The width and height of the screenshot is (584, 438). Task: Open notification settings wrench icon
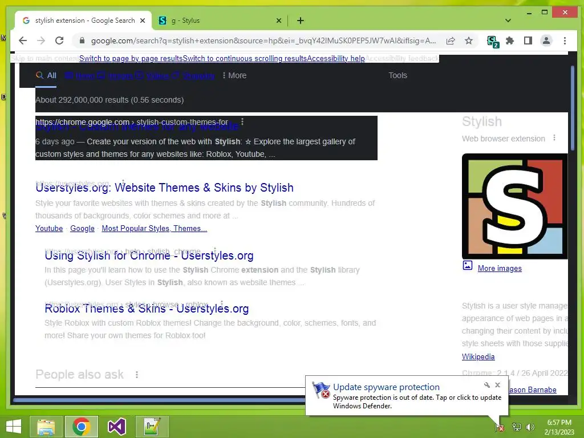tap(487, 385)
